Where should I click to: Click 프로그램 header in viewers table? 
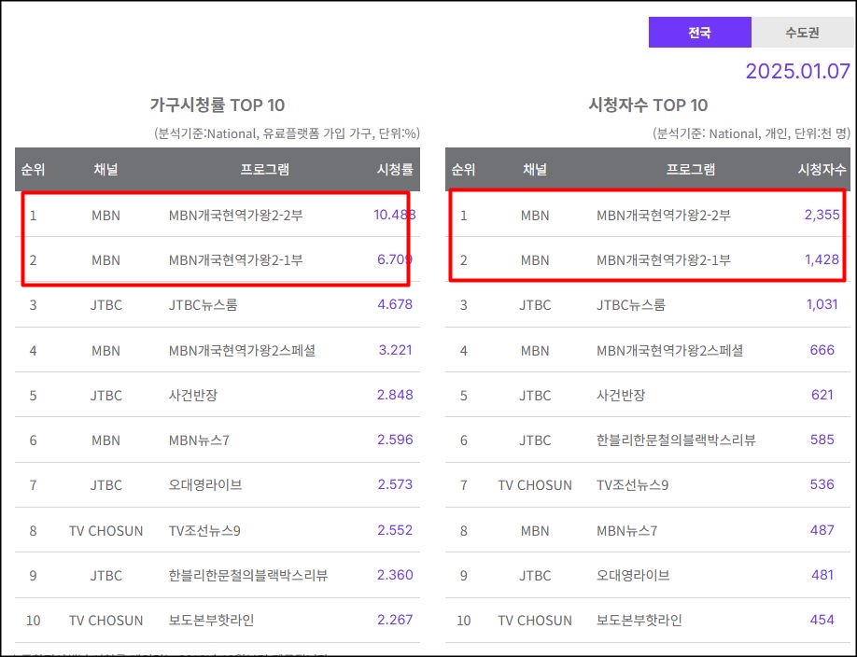[690, 170]
